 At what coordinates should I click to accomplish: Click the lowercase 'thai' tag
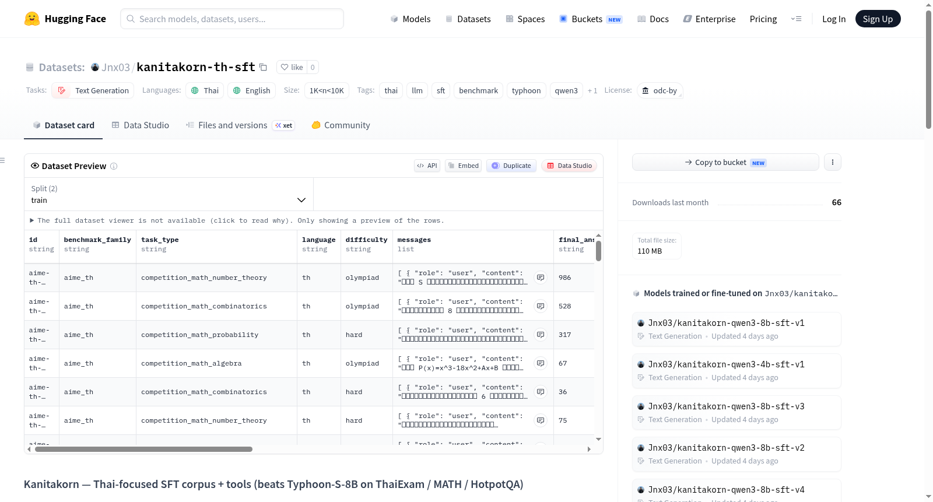pos(391,90)
